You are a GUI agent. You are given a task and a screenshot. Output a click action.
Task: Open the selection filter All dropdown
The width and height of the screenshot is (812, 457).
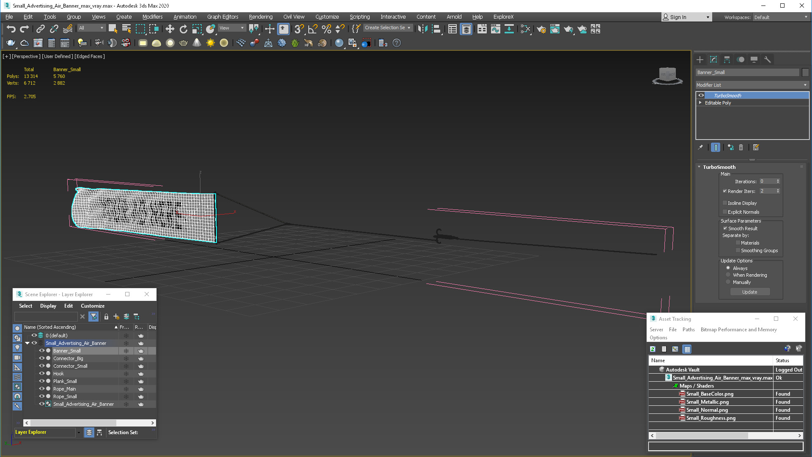tap(91, 28)
